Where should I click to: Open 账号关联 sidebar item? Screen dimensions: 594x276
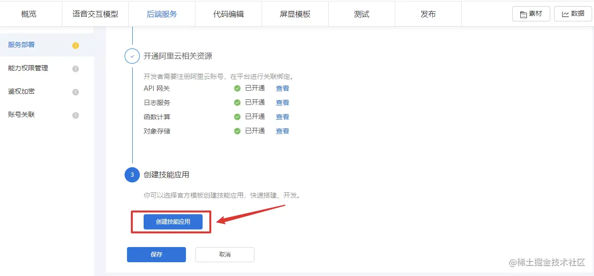point(47,115)
